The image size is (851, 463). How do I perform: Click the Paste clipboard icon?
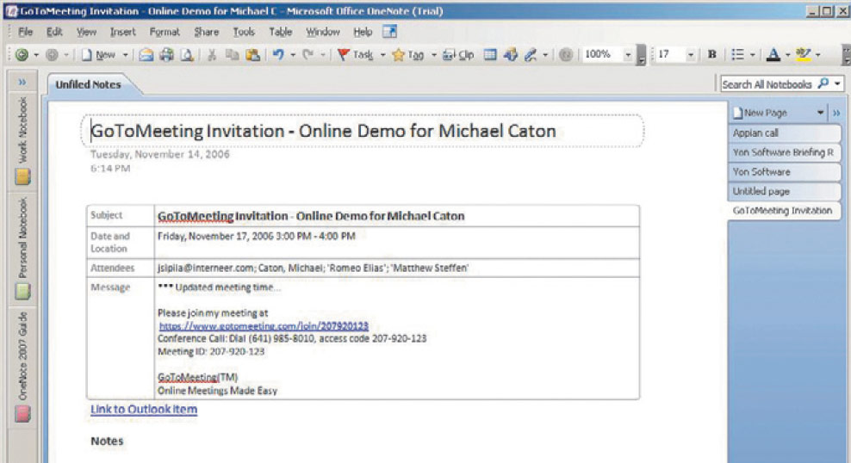(252, 54)
